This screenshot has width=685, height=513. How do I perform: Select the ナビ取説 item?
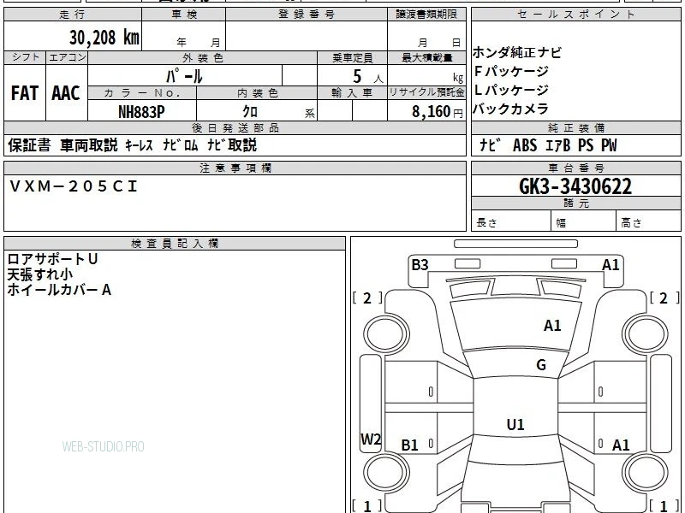coord(232,145)
